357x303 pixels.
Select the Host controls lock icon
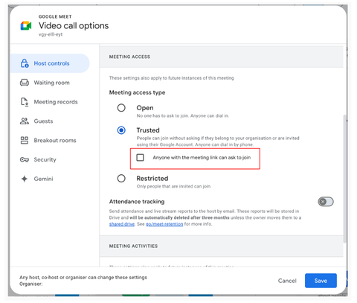coord(25,63)
